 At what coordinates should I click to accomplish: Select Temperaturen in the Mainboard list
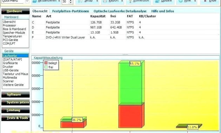pos(12,36)
